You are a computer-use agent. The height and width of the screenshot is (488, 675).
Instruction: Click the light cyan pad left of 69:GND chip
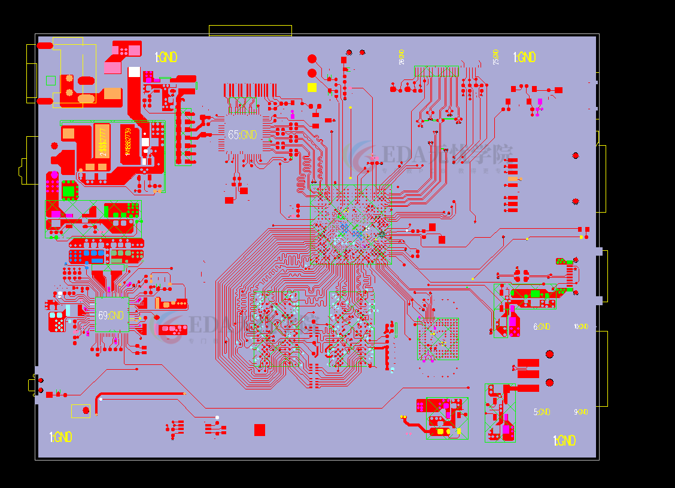click(x=68, y=310)
